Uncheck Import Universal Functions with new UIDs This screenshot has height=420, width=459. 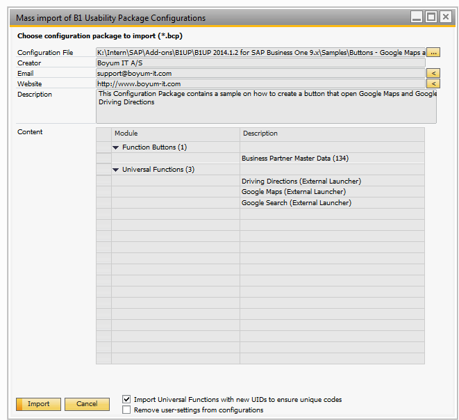126,400
